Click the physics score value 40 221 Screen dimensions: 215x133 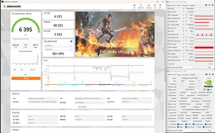[x=58, y=25]
